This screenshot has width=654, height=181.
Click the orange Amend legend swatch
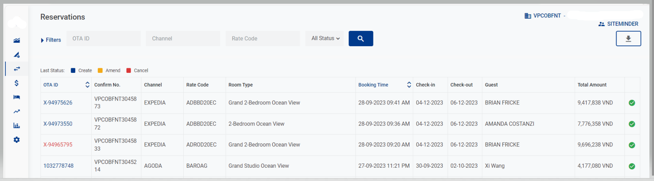(100, 71)
